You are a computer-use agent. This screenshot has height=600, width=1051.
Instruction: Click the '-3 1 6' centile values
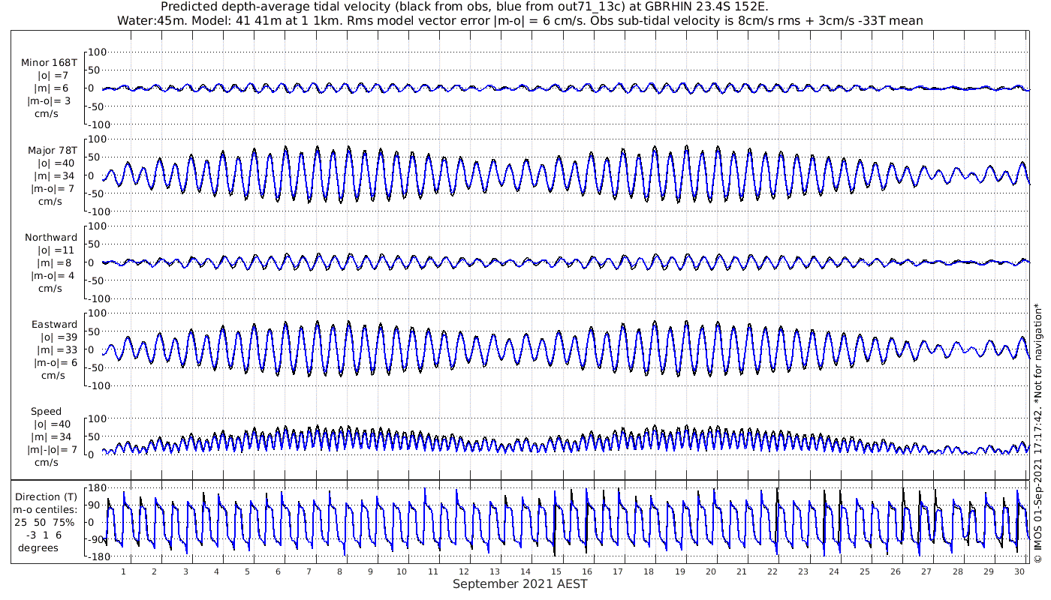click(x=45, y=535)
